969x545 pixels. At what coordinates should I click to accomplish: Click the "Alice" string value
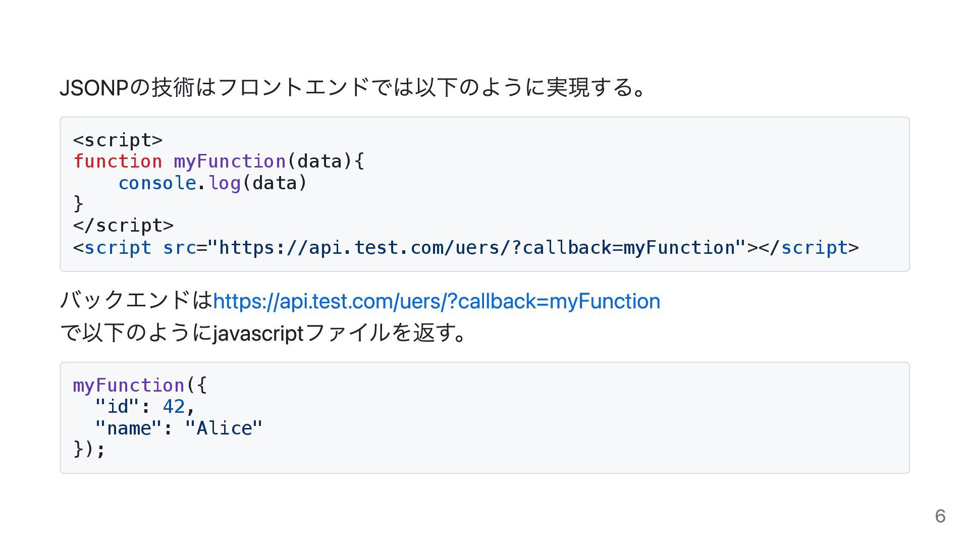pos(224,428)
